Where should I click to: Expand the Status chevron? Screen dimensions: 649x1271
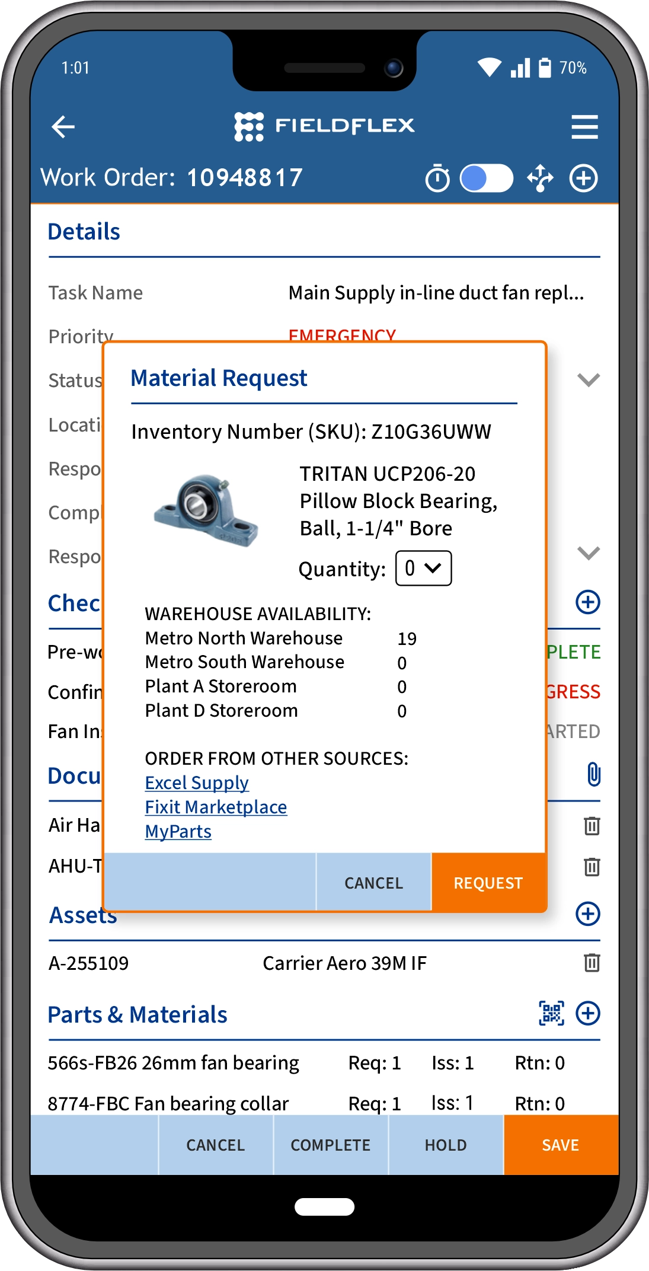click(589, 380)
